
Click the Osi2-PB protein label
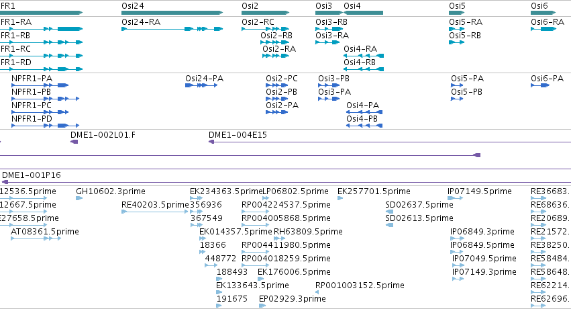point(282,92)
